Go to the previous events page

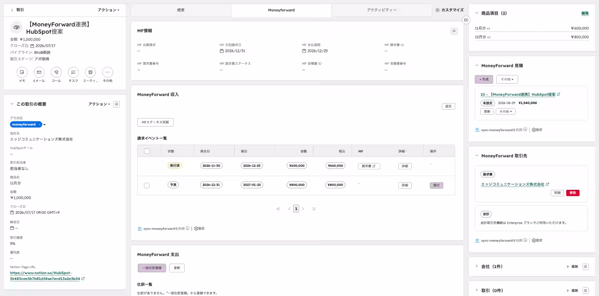[289, 209]
